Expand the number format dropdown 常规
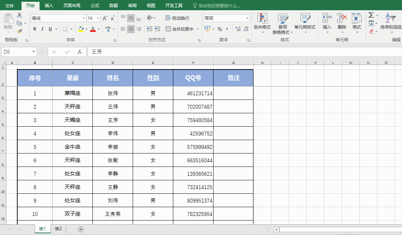The image size is (402, 235). point(247,18)
